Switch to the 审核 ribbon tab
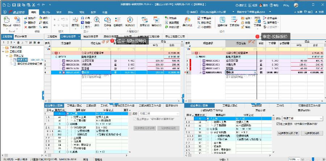Screen dimensions: 326x161 (x=59, y=12)
